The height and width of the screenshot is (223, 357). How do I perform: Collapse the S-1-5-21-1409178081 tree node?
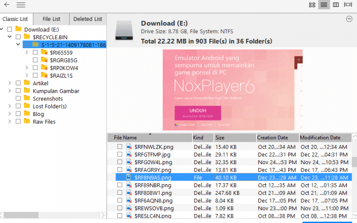pos(18,44)
